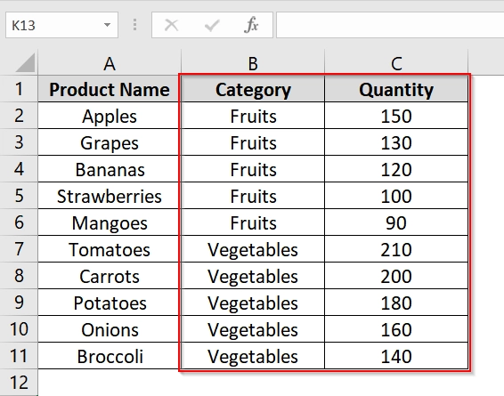Click the formula bar's vertical dots resize handle
Image resolution: width=504 pixels, height=396 pixels.
tap(134, 25)
